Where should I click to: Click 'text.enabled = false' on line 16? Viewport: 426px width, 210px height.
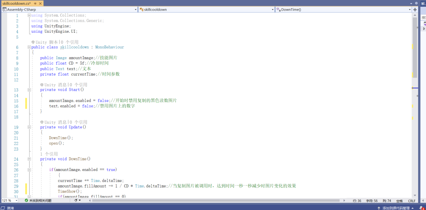[71, 106]
